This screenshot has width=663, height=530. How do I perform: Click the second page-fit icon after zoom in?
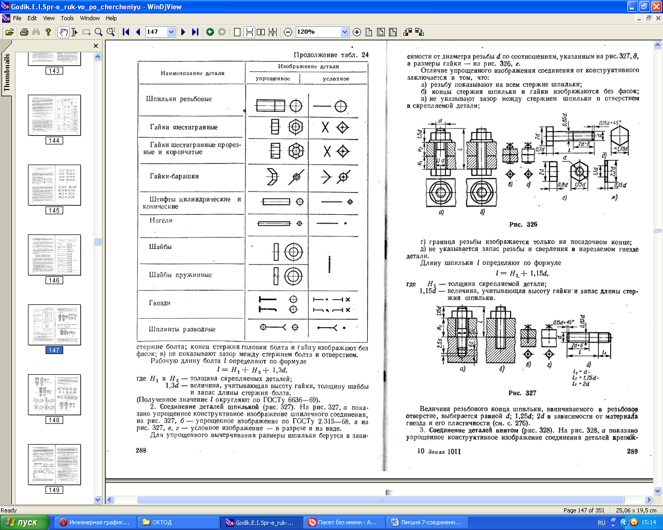pos(381,32)
